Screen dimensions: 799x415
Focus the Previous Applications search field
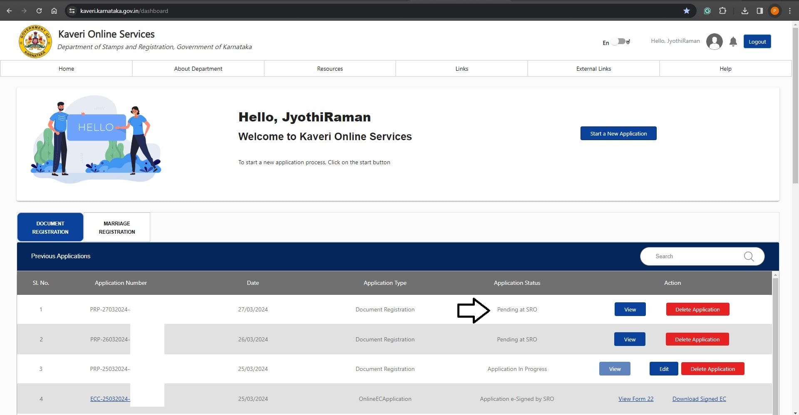[695, 256]
